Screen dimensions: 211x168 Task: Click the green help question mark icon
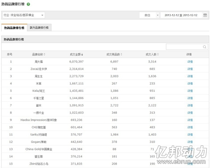(x=28, y=4)
